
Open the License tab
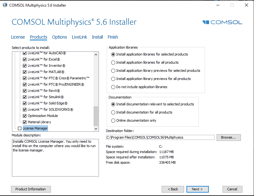coord(18,37)
